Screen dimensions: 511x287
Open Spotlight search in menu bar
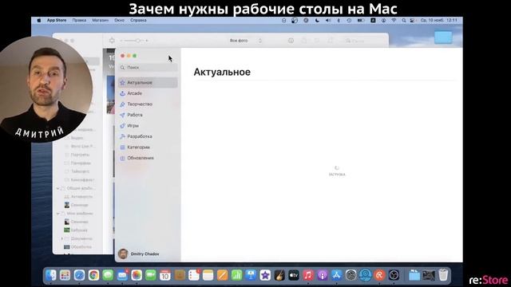(404, 20)
